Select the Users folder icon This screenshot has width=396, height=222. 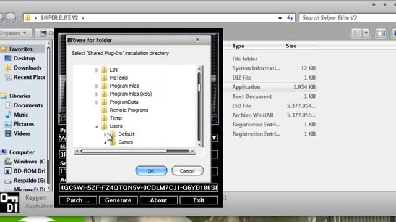104,126
